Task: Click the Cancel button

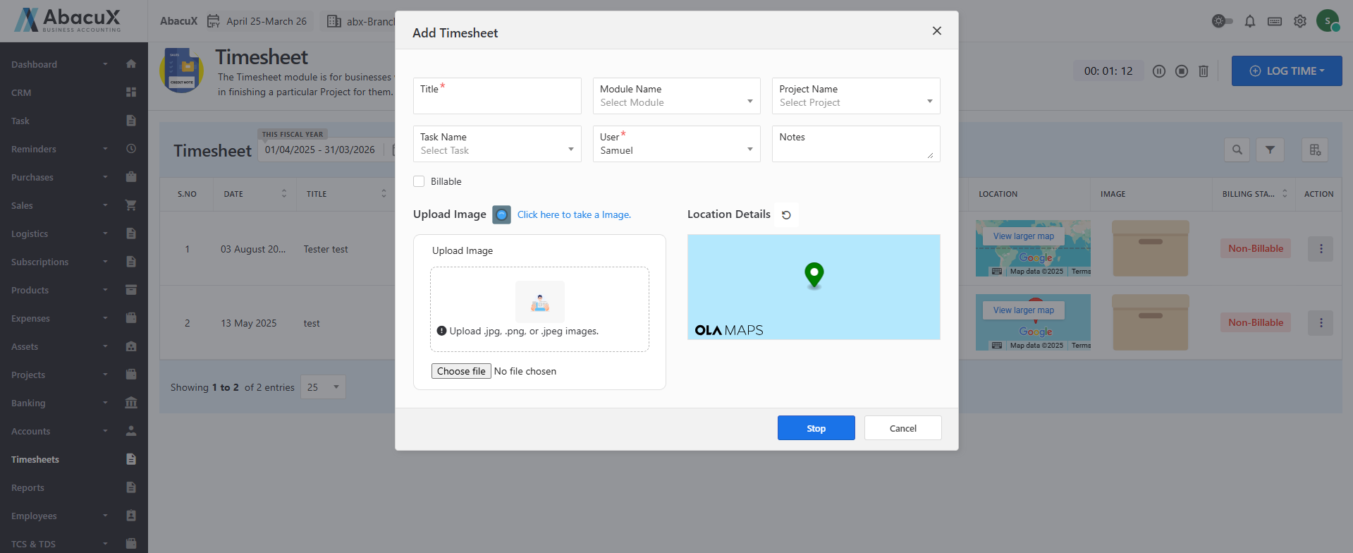Action: (x=902, y=428)
